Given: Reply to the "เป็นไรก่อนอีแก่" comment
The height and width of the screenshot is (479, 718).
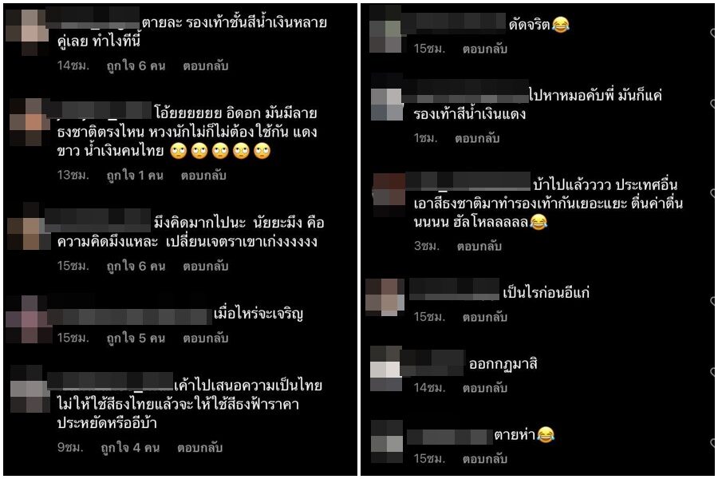Looking at the screenshot, I should tap(485, 317).
